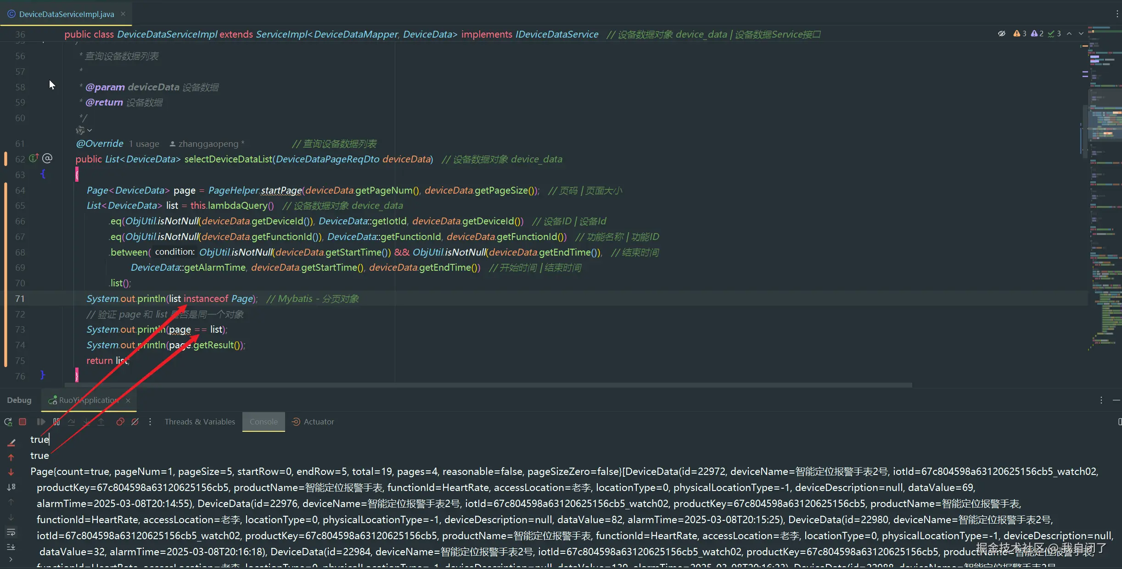The width and height of the screenshot is (1122, 569).
Task: Jump to the previous highlighted error
Action: [1069, 33]
